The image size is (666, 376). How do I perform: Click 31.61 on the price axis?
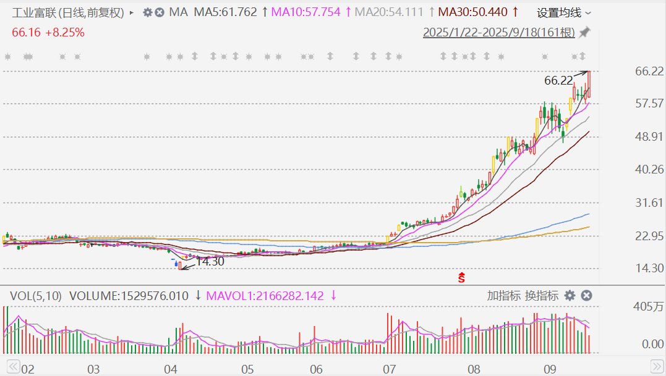tap(649, 203)
